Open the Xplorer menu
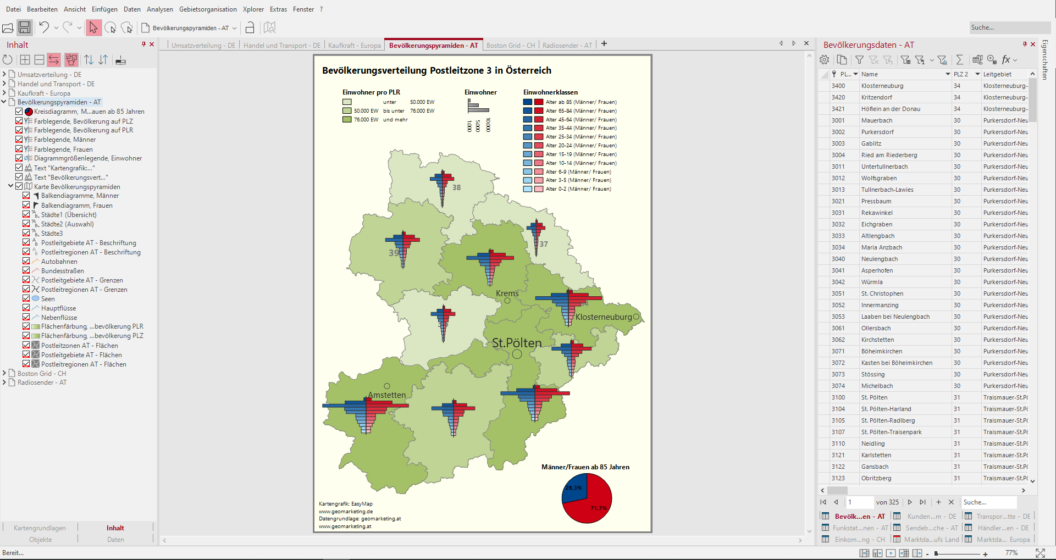Image resolution: width=1056 pixels, height=560 pixels. [253, 9]
